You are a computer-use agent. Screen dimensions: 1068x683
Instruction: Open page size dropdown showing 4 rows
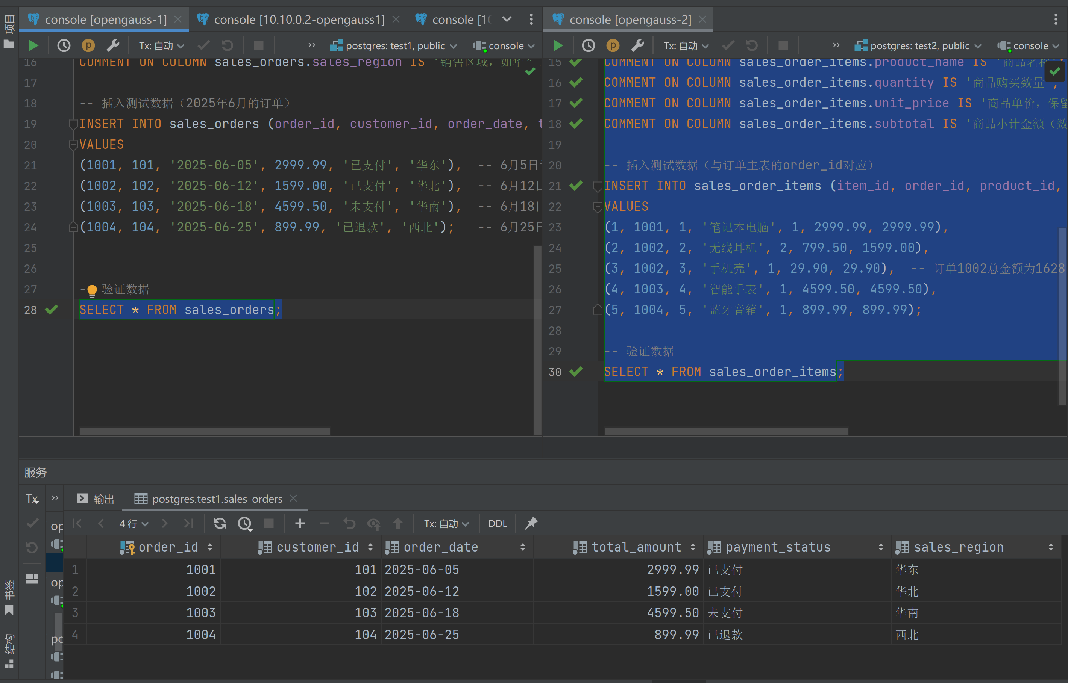(x=133, y=524)
